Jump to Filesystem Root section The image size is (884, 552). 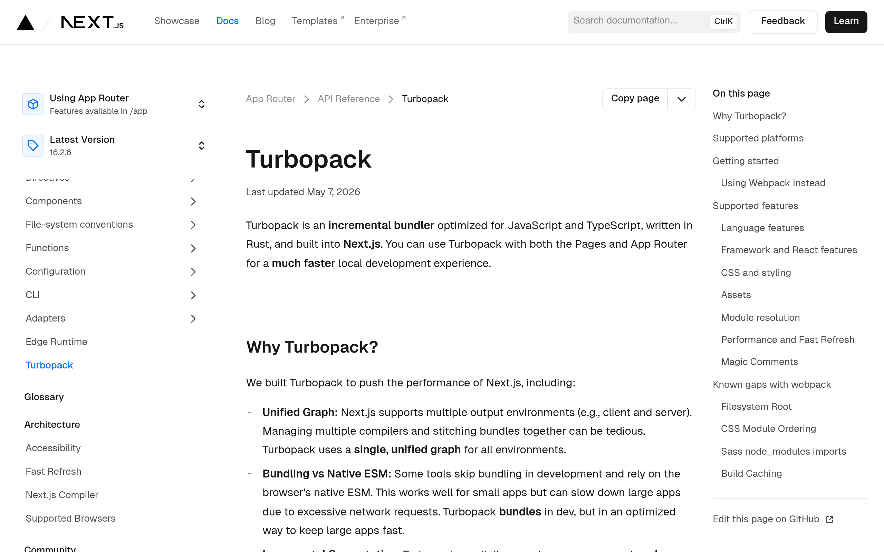pyautogui.click(x=756, y=407)
